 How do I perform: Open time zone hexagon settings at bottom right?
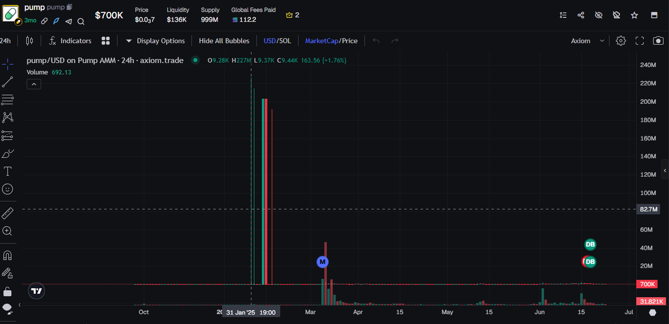click(653, 313)
